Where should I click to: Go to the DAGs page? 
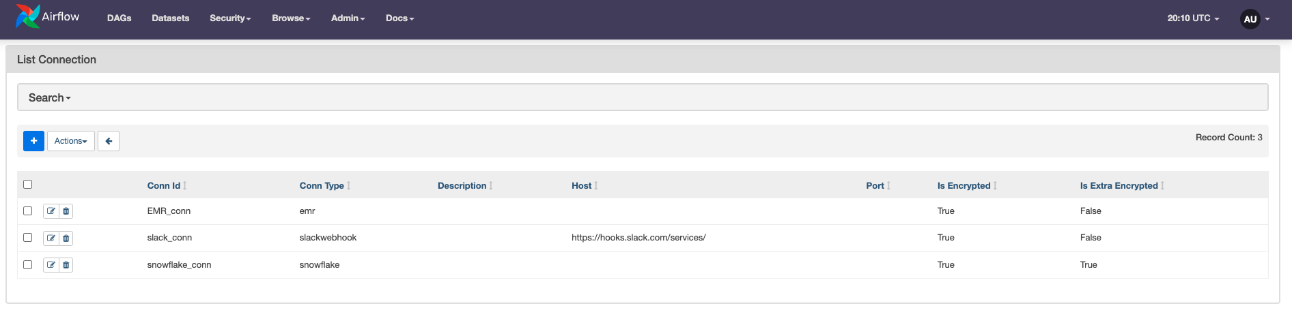[x=119, y=18]
